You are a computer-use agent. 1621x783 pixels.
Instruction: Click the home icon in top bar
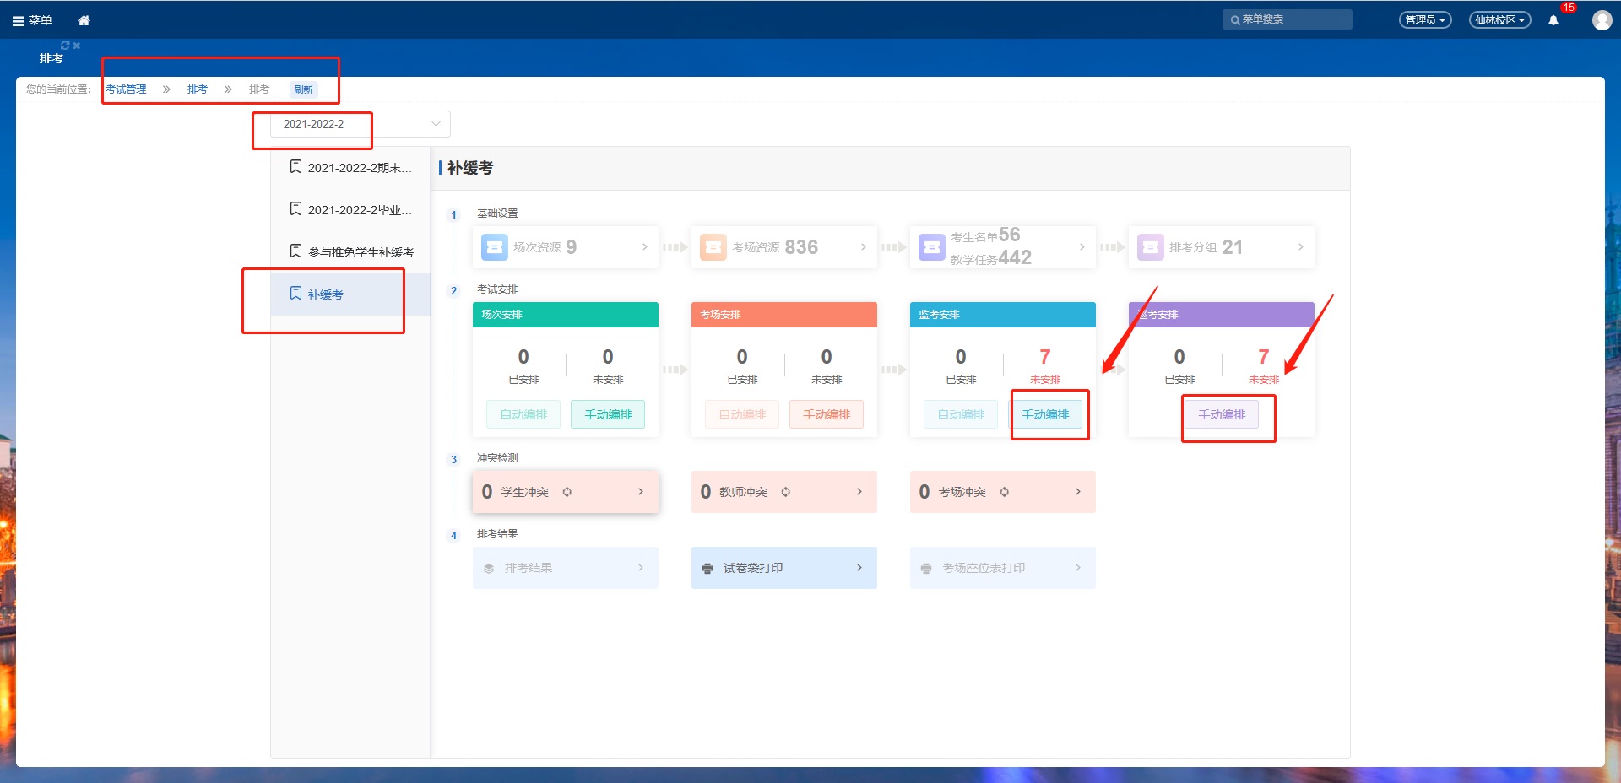tap(84, 20)
